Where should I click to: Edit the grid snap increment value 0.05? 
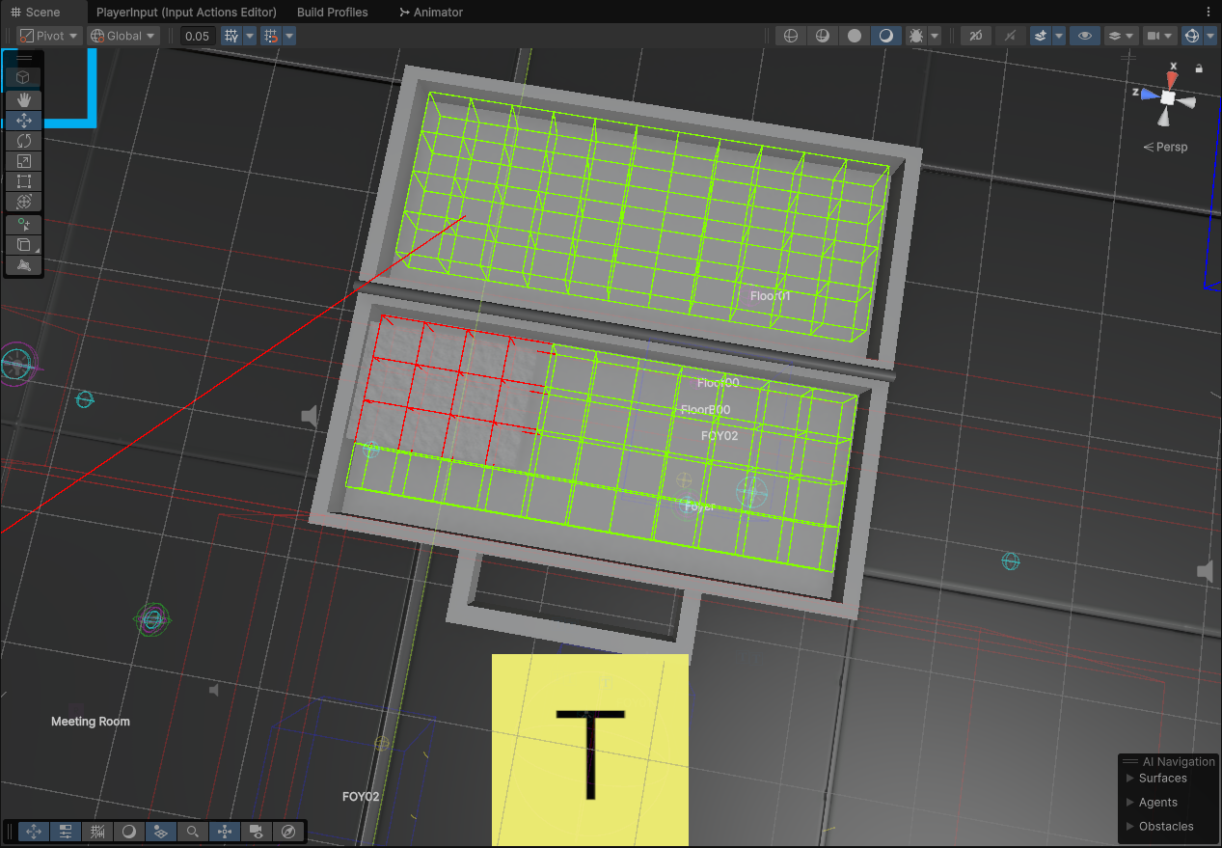(198, 35)
